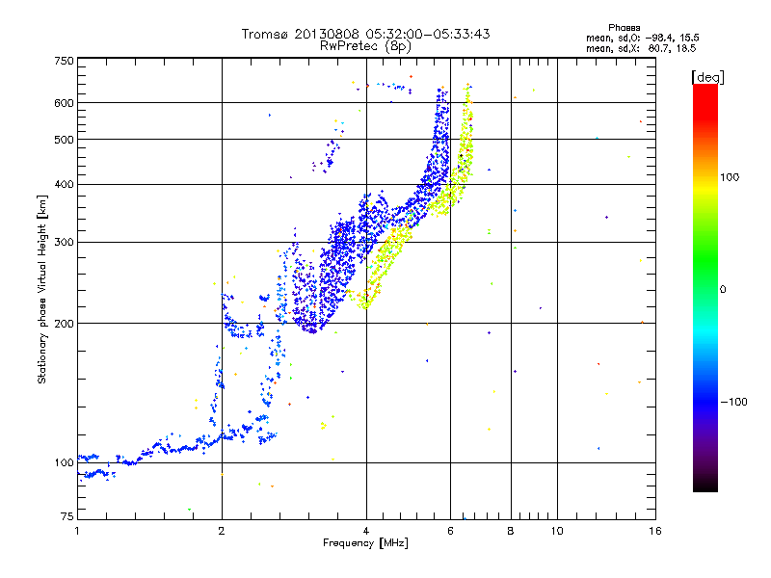Click the y-axis tick label "300"
Screen dimensions: 771x578
[64, 243]
